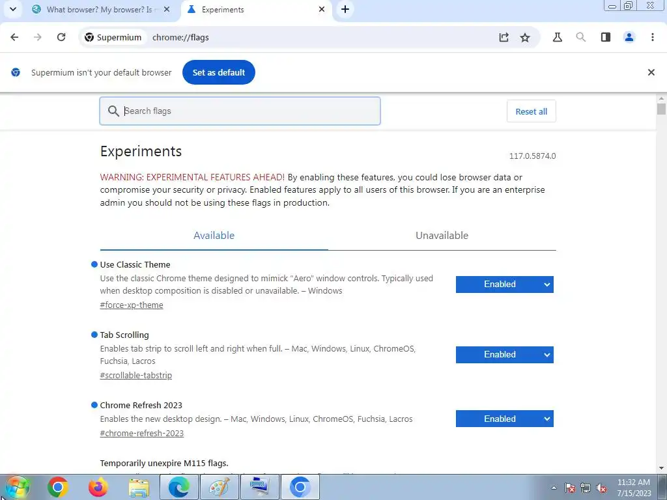
Task: Open the Tab Scrolling Enabled dropdown
Action: coord(505,355)
